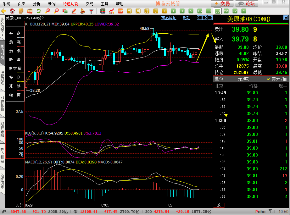Click the F10 info icon
This screenshot has height=215, width=290.
30,11
